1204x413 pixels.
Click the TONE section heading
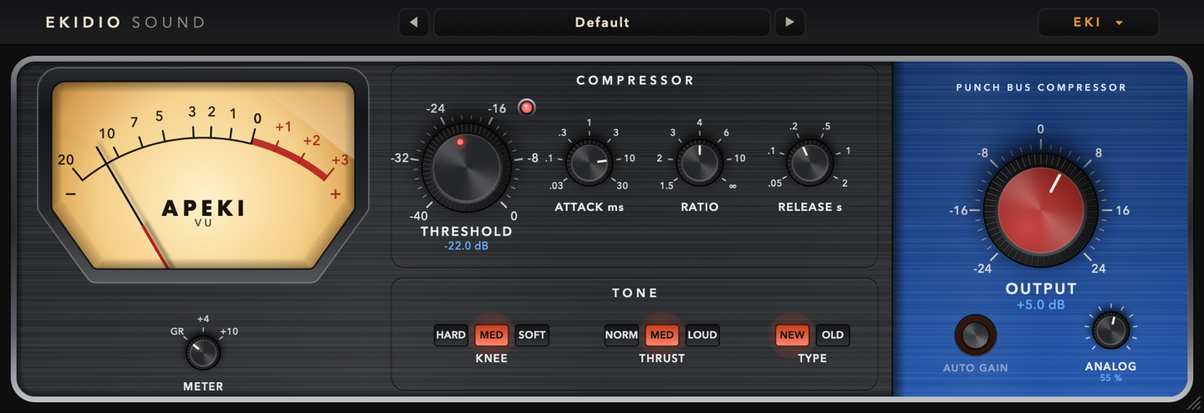(x=635, y=293)
